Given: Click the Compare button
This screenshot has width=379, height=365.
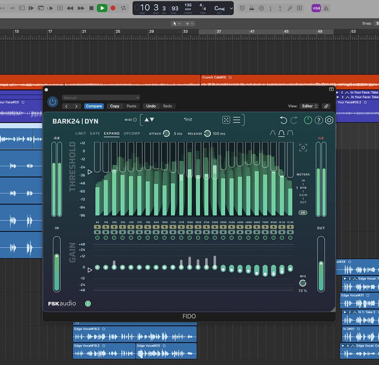Looking at the screenshot, I should point(94,106).
